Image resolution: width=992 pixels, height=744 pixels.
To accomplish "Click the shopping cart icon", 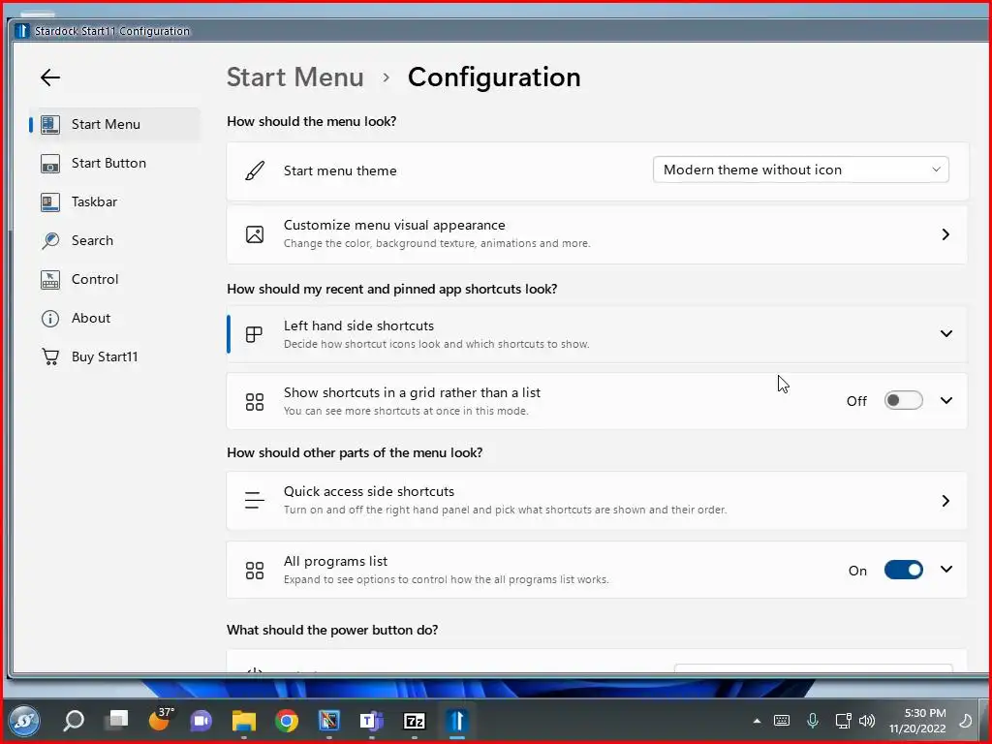I will point(50,356).
